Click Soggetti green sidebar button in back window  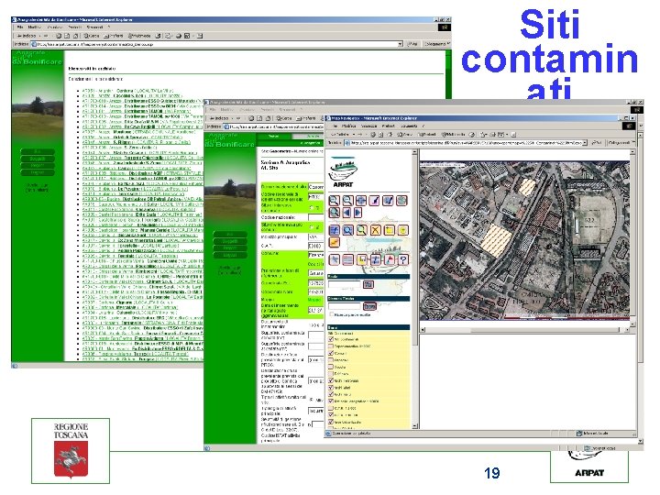tap(37, 159)
